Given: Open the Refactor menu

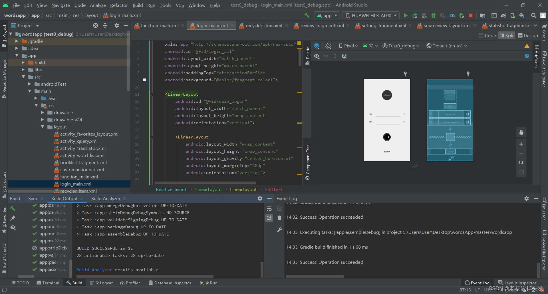Looking at the screenshot, I should 119,5.
